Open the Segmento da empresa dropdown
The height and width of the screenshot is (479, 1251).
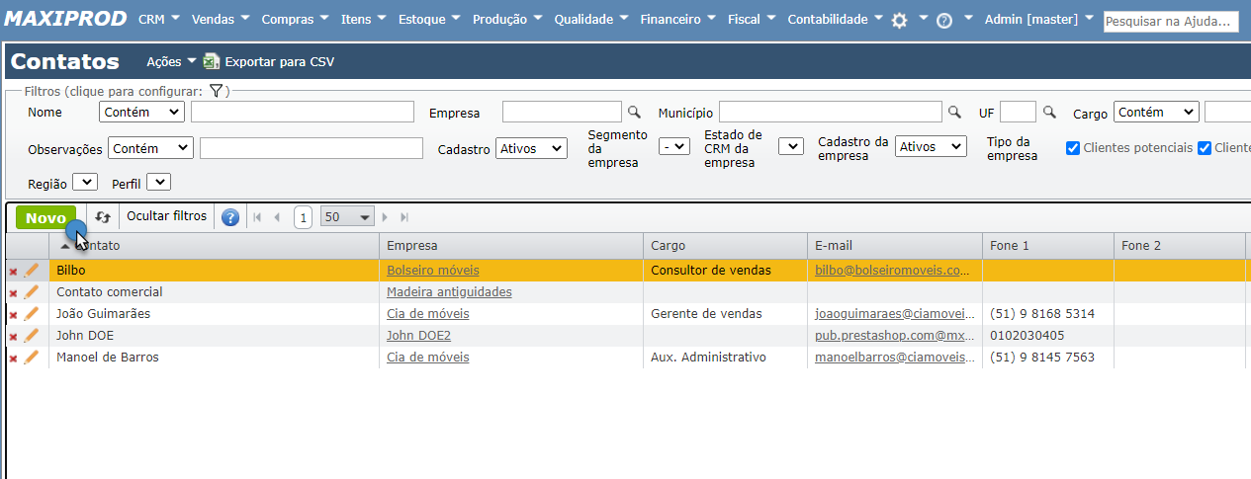(674, 146)
